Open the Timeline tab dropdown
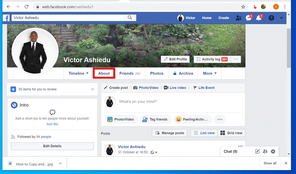This screenshot has width=296, height=174. point(78,74)
